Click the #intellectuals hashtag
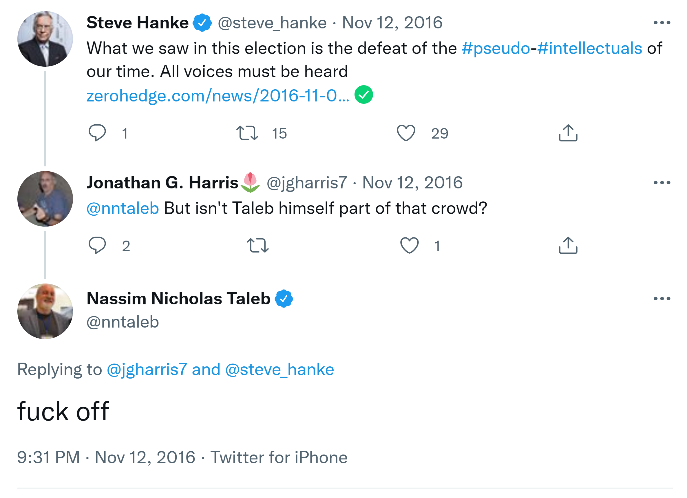Screen dimensions: 687x498 [x=589, y=48]
